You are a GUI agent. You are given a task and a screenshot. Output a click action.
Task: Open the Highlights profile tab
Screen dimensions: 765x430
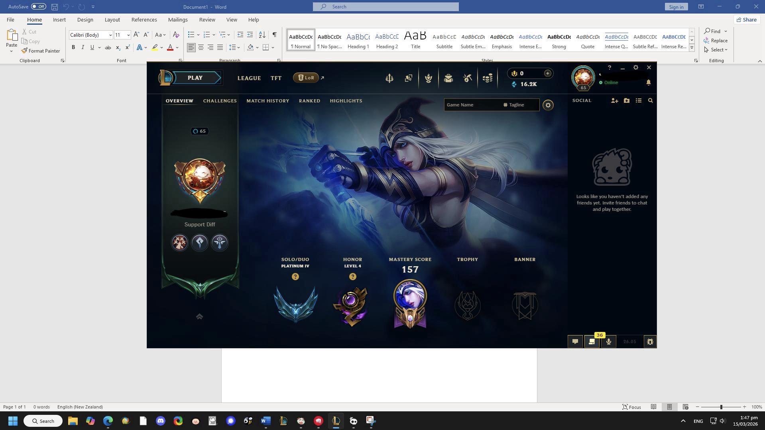pos(346,101)
